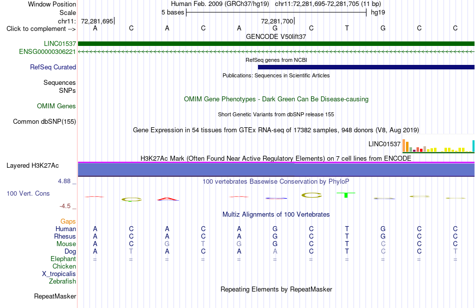Image resolution: width=475 pixels, height=308 pixels.
Task: Click the green LINC01537 gene bar
Action: pyautogui.click(x=276, y=43)
